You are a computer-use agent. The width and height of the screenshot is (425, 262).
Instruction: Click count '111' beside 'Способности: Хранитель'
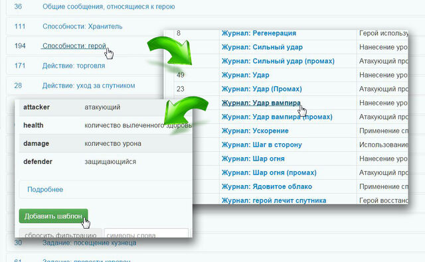[x=20, y=27]
